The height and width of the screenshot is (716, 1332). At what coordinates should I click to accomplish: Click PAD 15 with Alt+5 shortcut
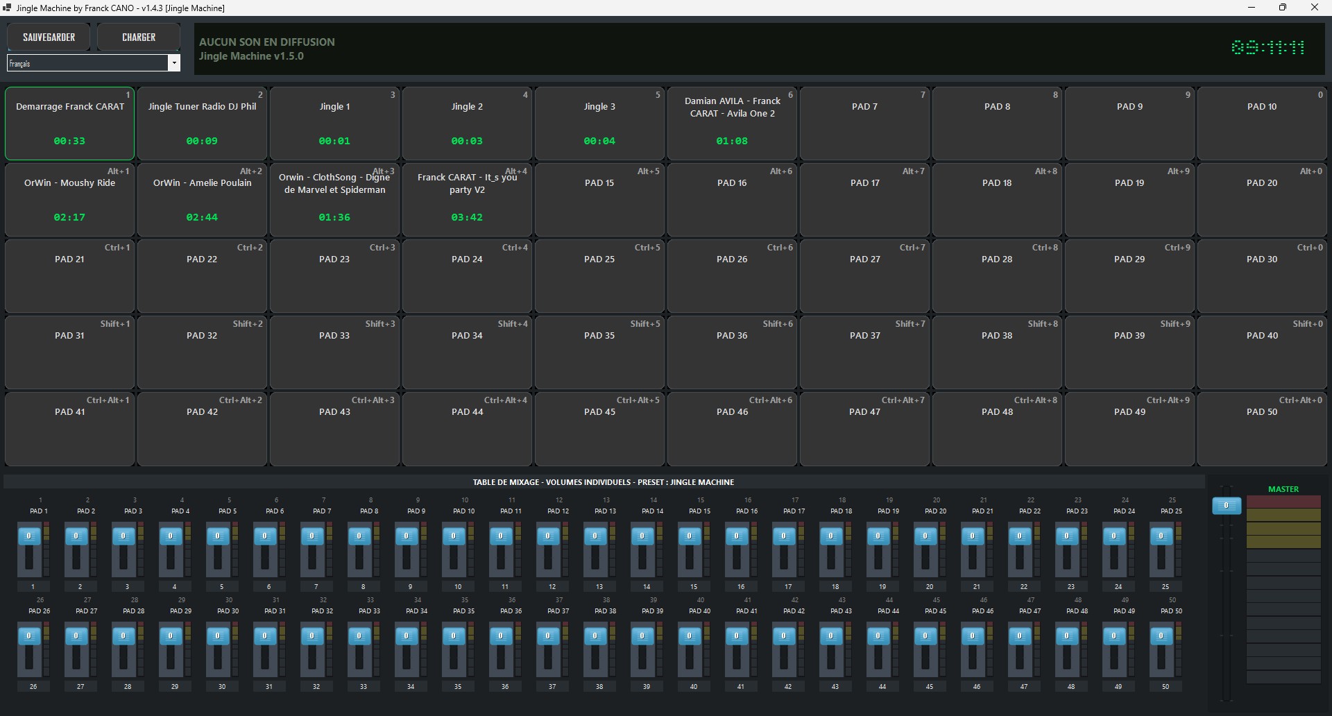pyautogui.click(x=599, y=200)
